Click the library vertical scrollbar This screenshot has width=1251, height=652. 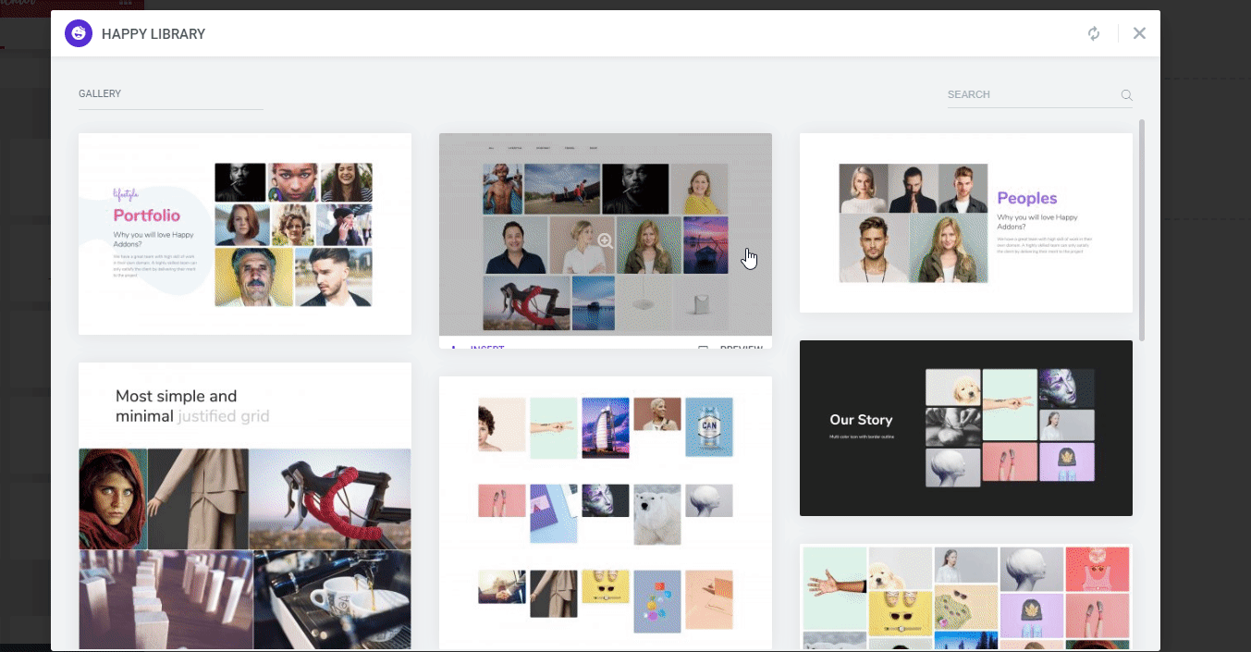1142,229
